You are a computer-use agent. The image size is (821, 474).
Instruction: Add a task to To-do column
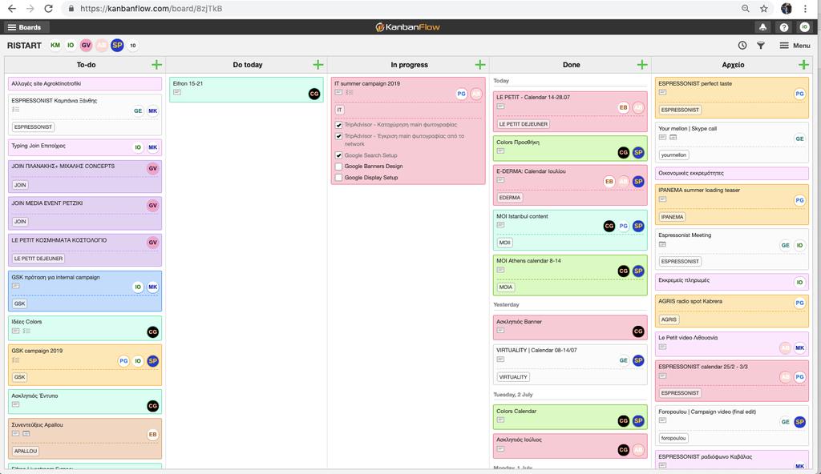pos(156,64)
